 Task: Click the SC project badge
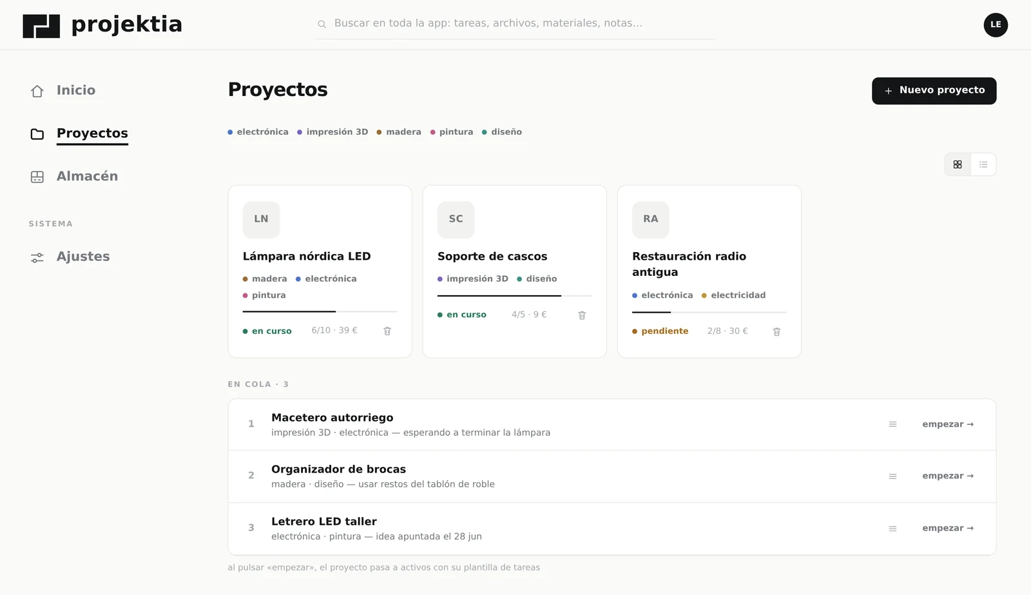tap(456, 219)
